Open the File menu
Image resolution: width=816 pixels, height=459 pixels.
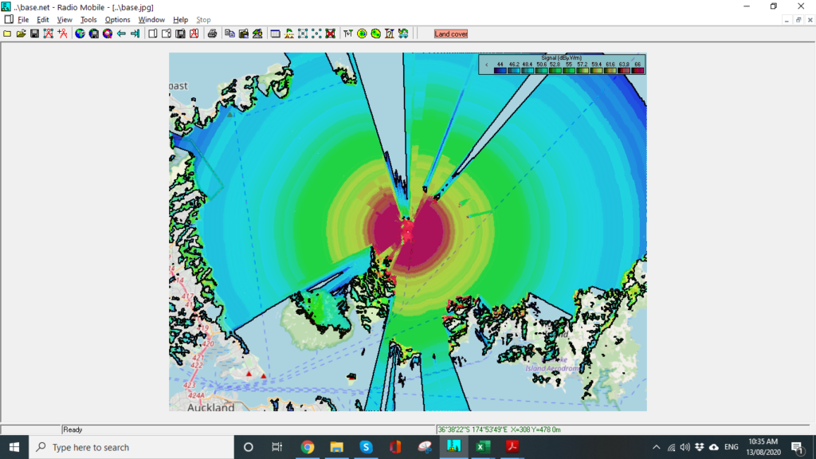pyautogui.click(x=23, y=20)
